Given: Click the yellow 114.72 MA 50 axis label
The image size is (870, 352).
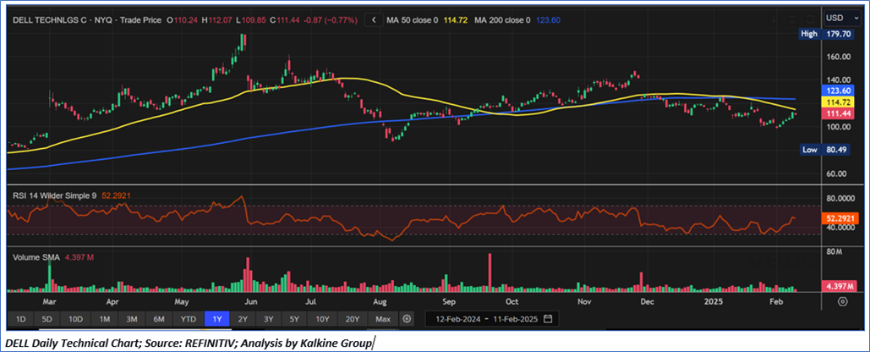Looking at the screenshot, I should (x=840, y=102).
